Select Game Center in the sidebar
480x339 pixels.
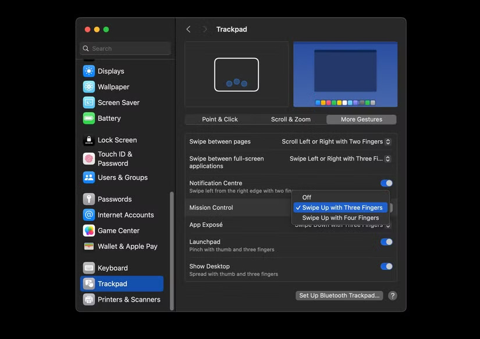(x=117, y=231)
